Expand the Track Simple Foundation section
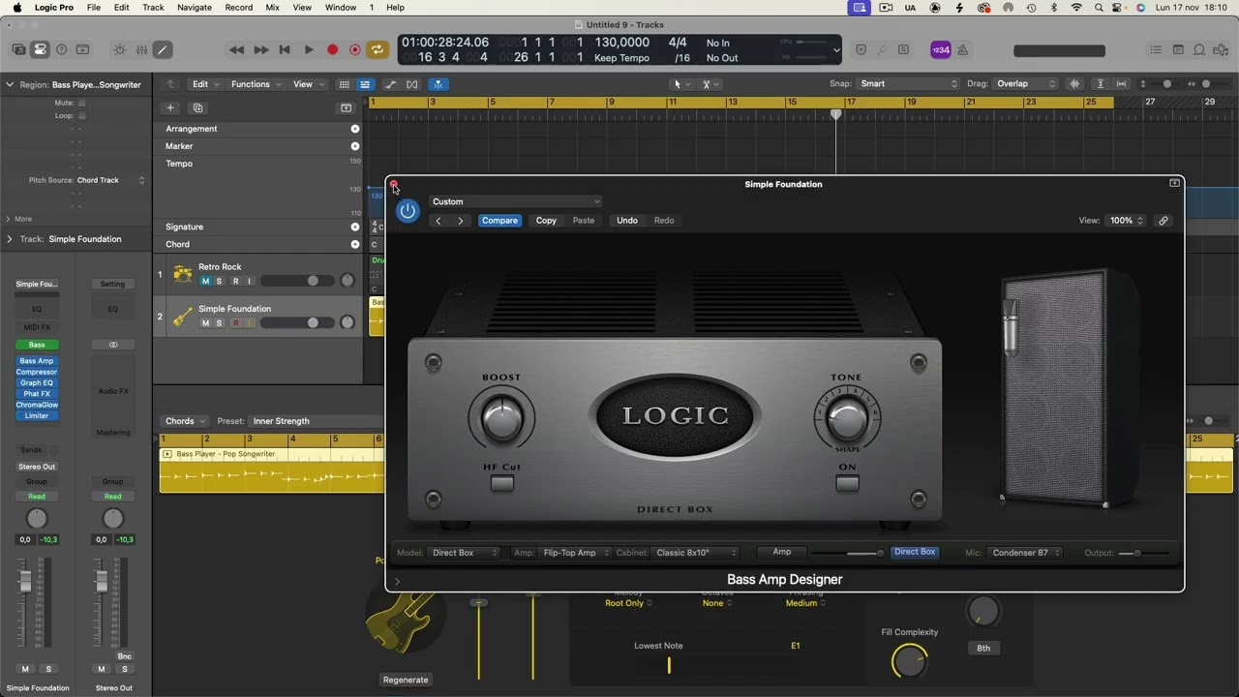Screen dimensions: 1239x697 click(x=10, y=239)
